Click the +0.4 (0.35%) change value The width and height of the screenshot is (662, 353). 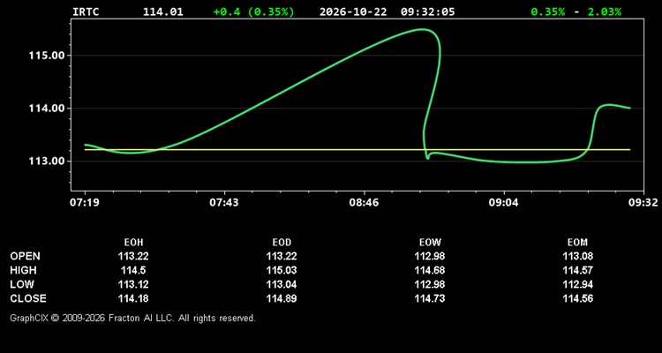(x=253, y=11)
